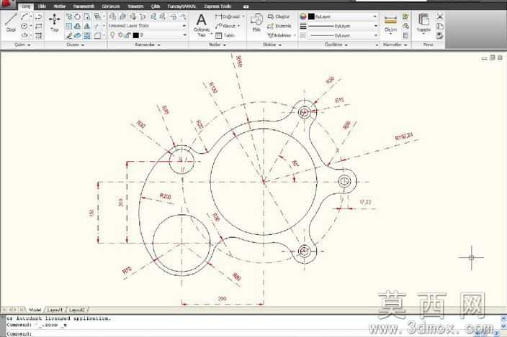Select the Rotate tool in Düzen panel

pos(78,17)
